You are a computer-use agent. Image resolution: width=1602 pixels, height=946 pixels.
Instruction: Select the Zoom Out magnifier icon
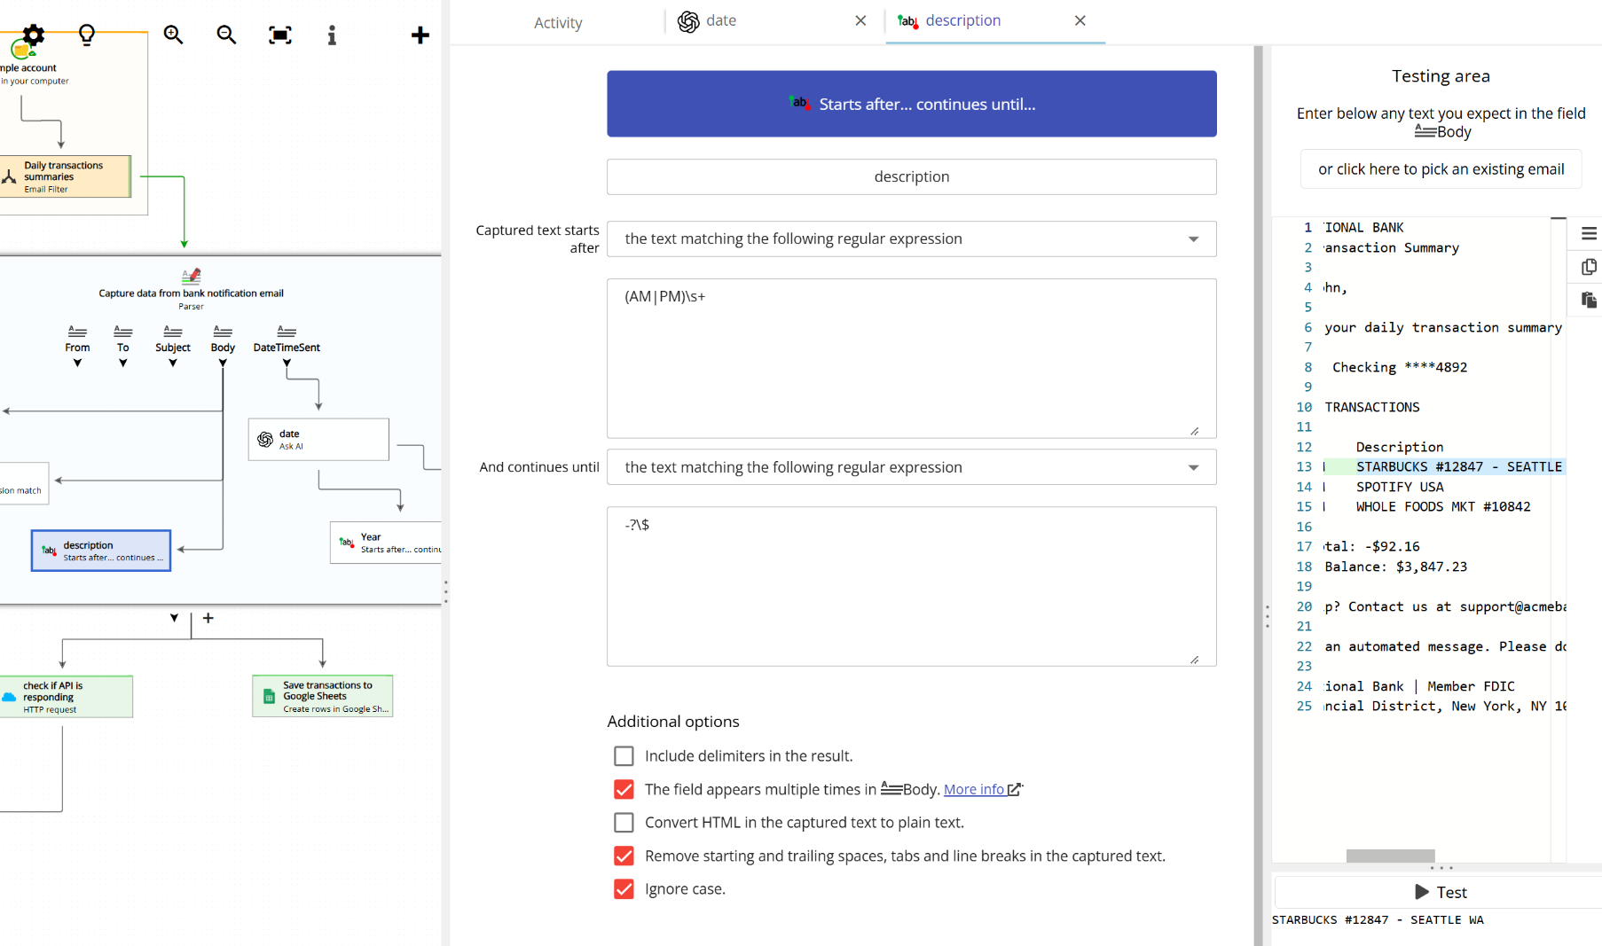click(226, 35)
